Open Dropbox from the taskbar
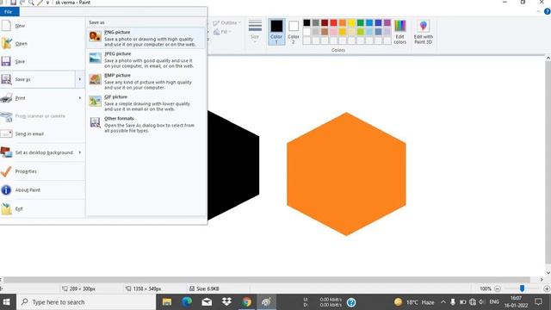Screen dimensions: 551x310 coord(226,302)
